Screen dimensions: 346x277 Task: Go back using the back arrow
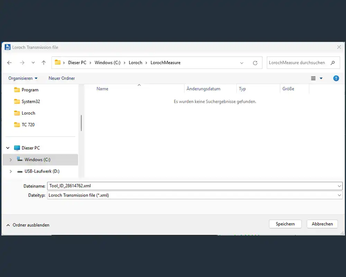coord(9,63)
